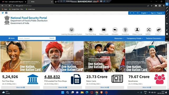Select the Bandicam text tool T icon
The height and width of the screenshot is (95, 169).
167,27
